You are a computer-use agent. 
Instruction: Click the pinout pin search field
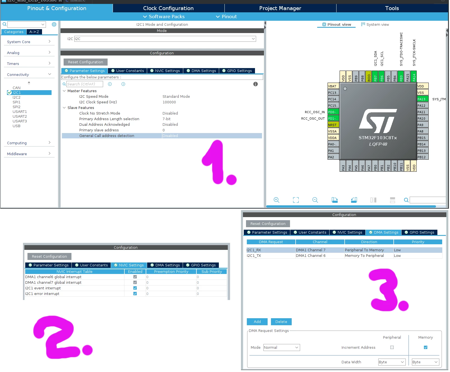[x=428, y=200]
